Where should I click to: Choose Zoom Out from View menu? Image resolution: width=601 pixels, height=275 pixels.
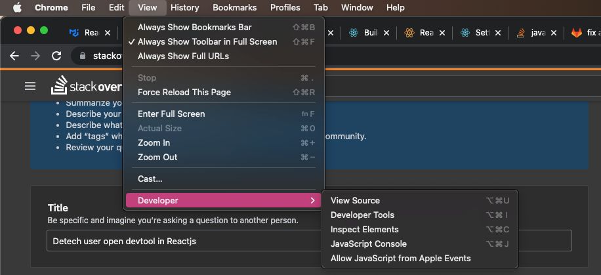click(224, 158)
